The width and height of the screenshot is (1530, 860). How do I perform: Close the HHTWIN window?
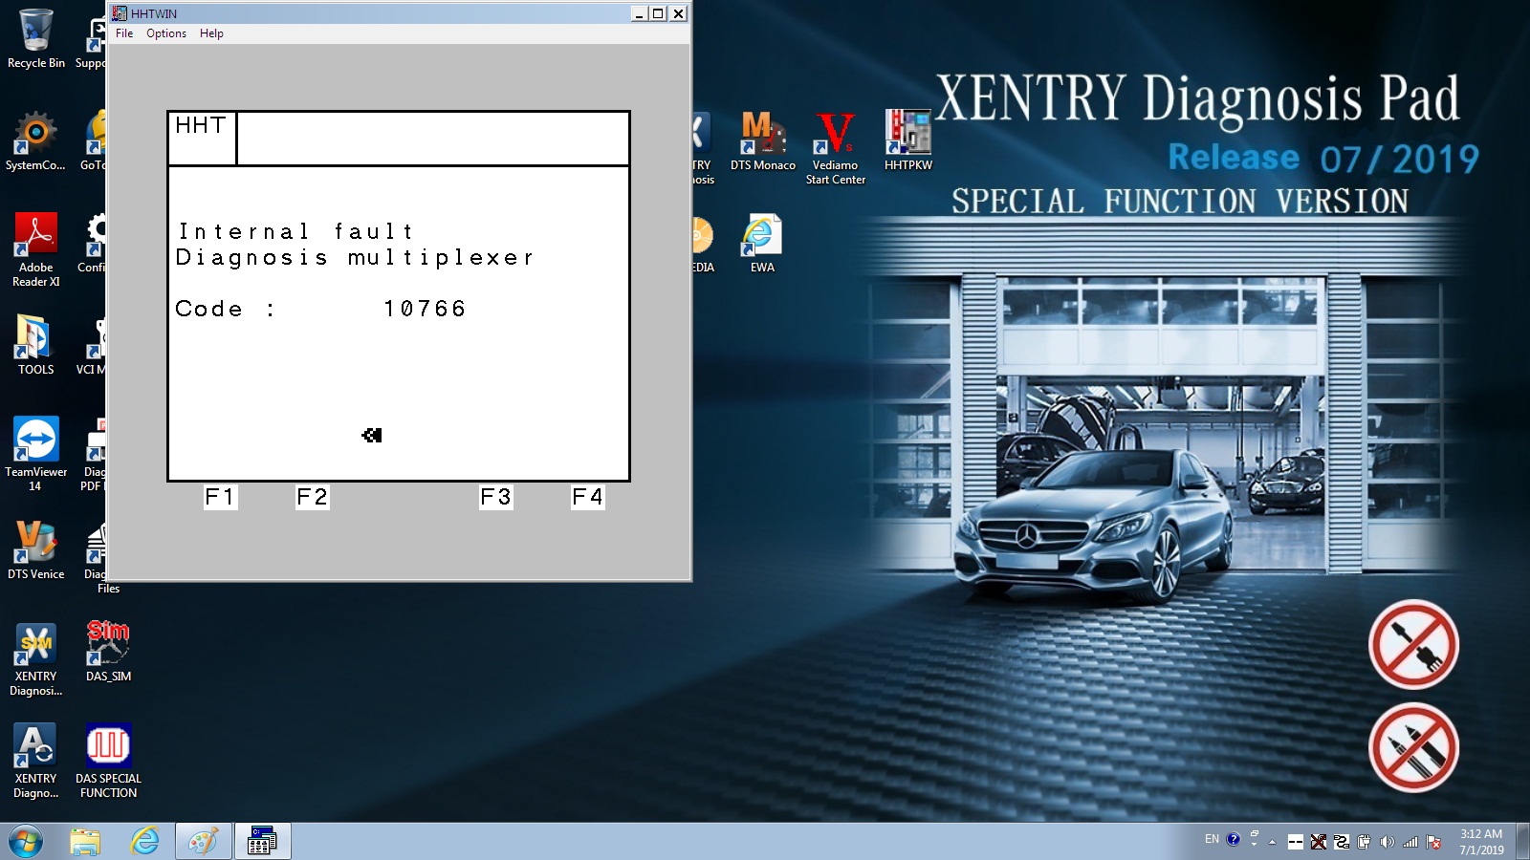tap(678, 13)
